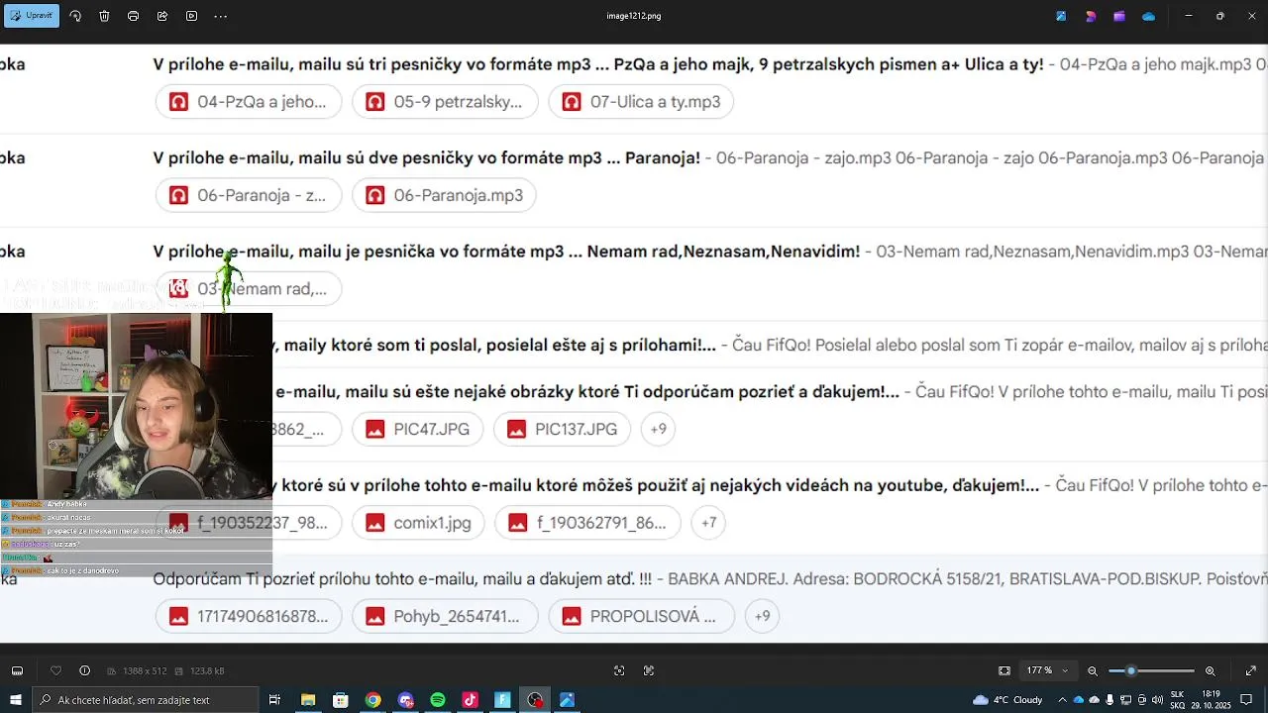Viewport: 1268px width, 713px height.
Task: Open the 4°C Cloudy weather widget
Action: pos(1007,700)
